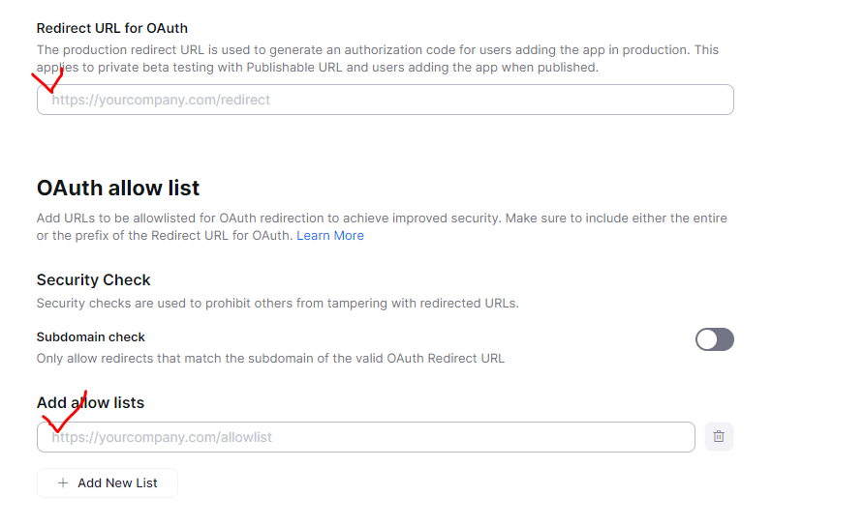Enable the Subdomain check toggle

pyautogui.click(x=715, y=339)
